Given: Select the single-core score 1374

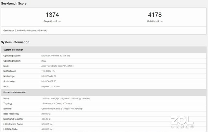Looking at the screenshot, I should [x=52, y=15].
